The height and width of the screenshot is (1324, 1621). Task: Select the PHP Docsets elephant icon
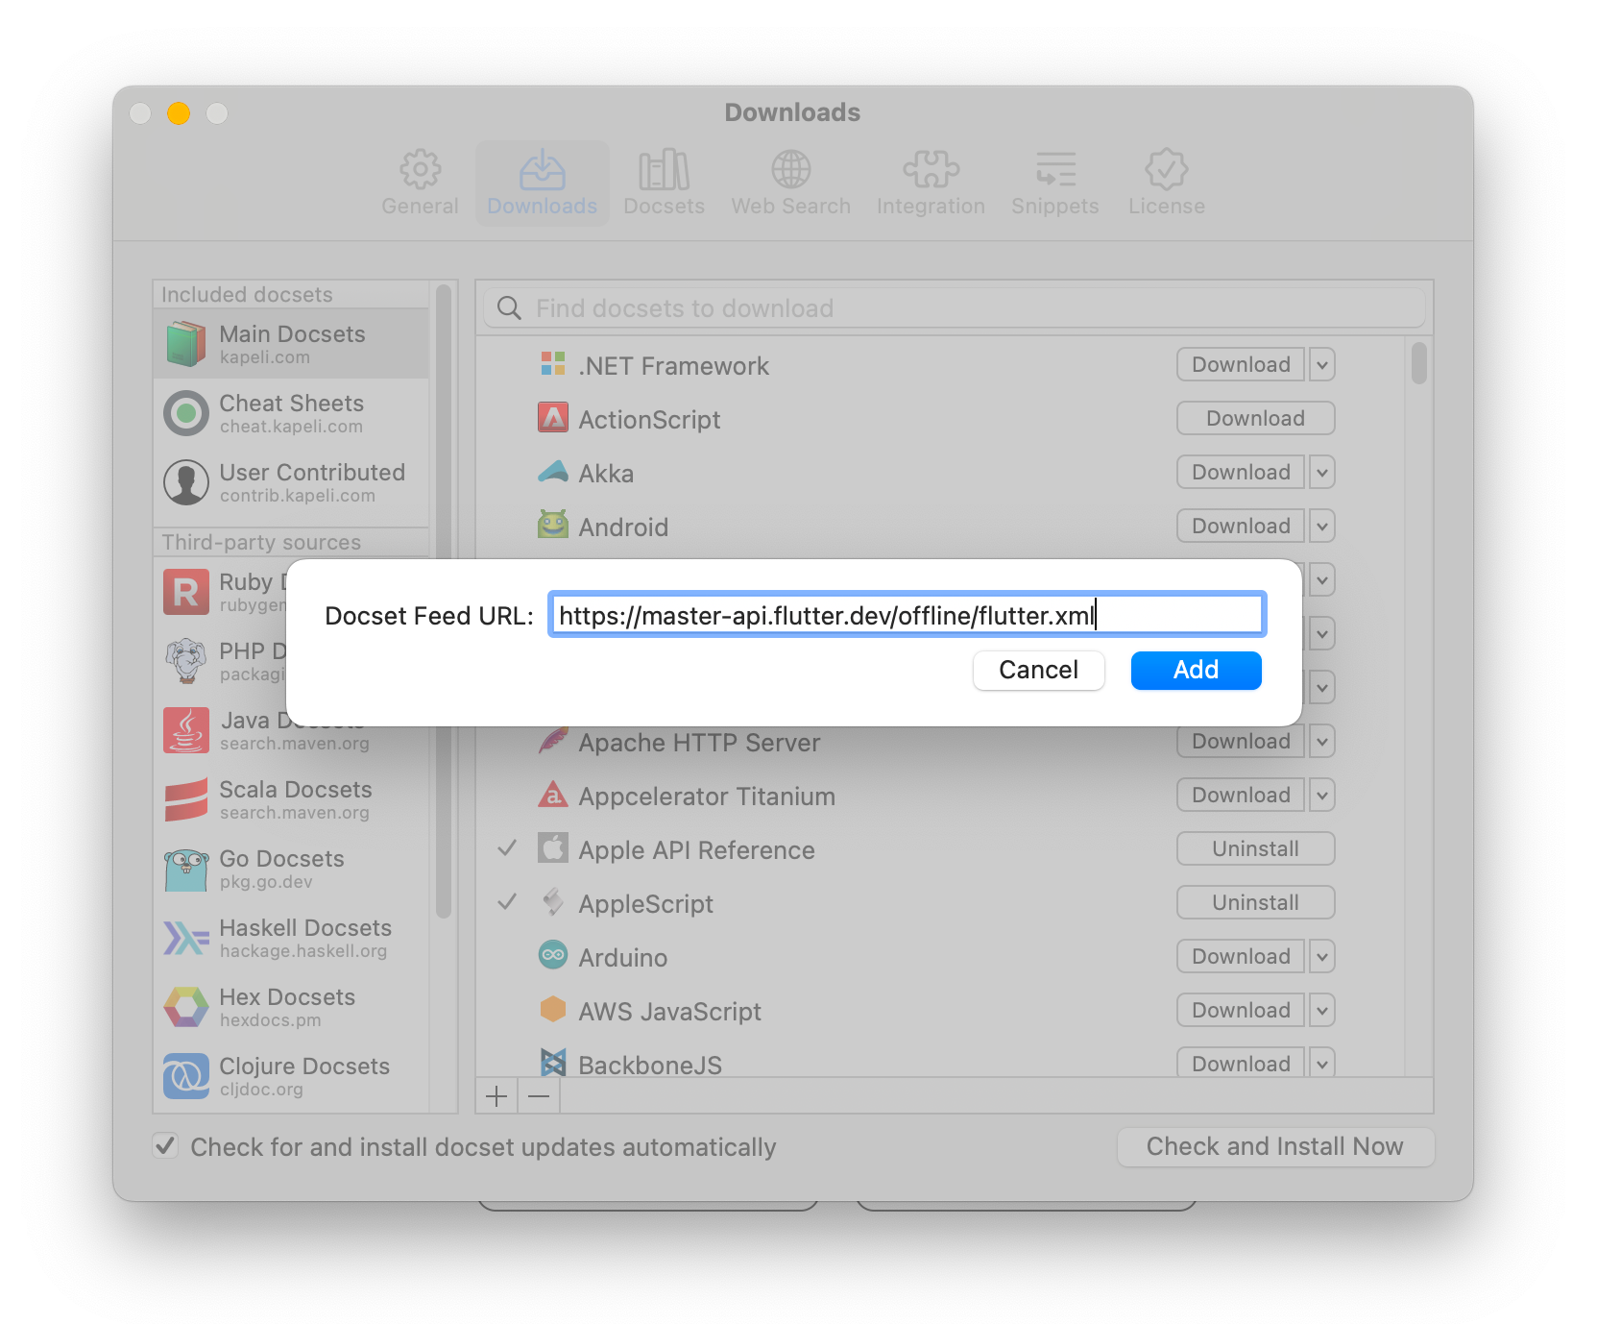pos(186,661)
